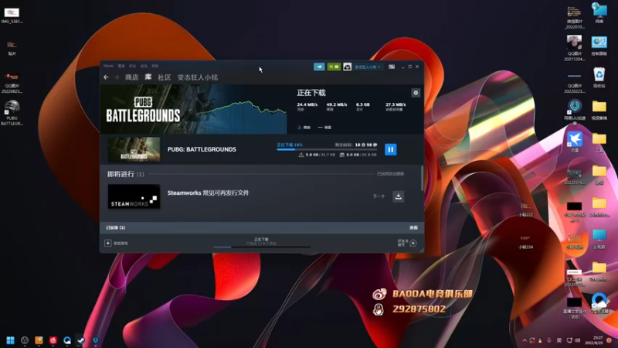Screen dimensions: 618x348
Task: Click 查看 in the scheduled section bar
Action: 413,227
